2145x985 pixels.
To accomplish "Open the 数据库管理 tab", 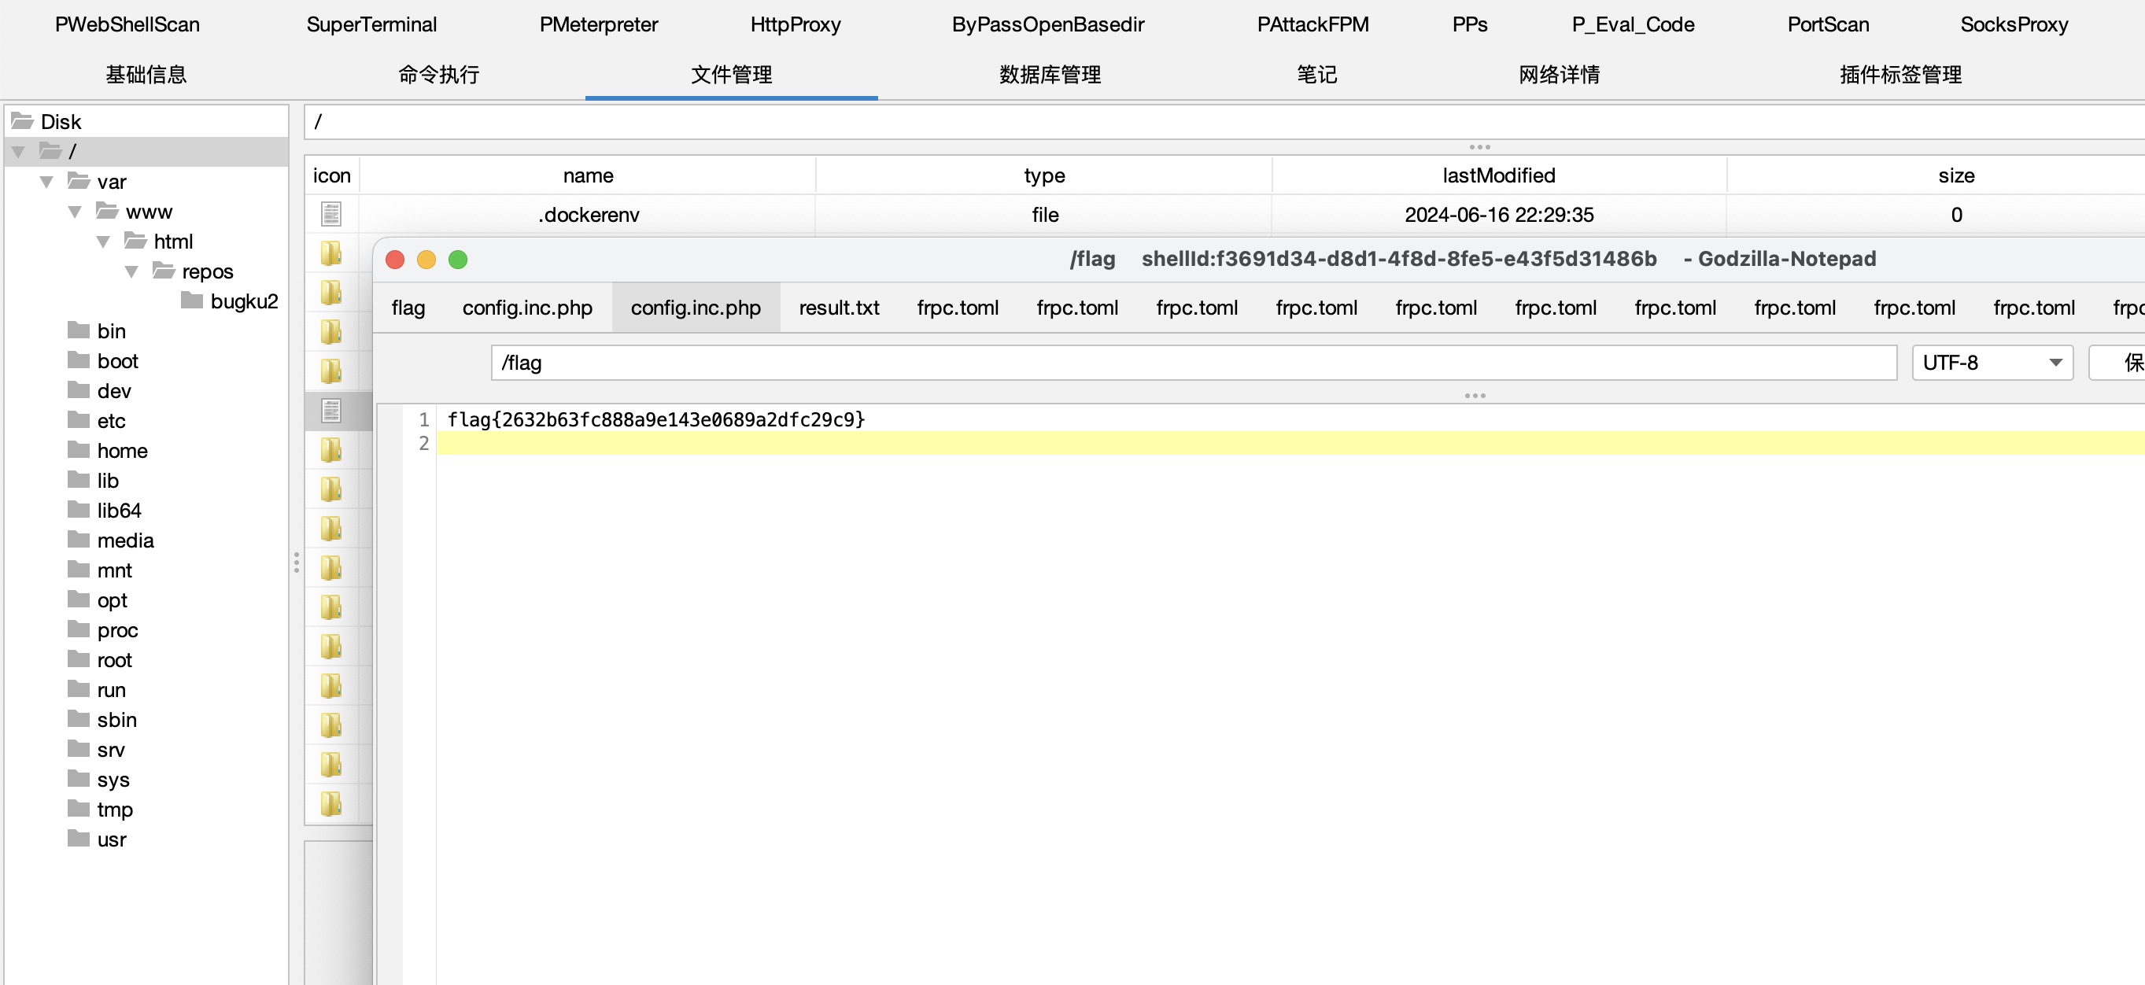I will click(x=1049, y=75).
